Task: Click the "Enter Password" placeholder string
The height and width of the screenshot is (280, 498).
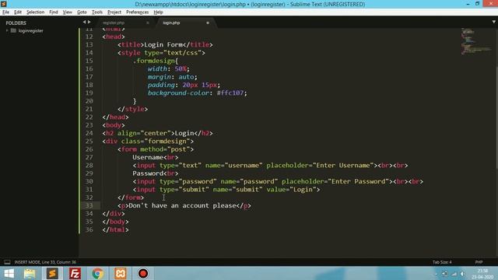Action: (358, 181)
